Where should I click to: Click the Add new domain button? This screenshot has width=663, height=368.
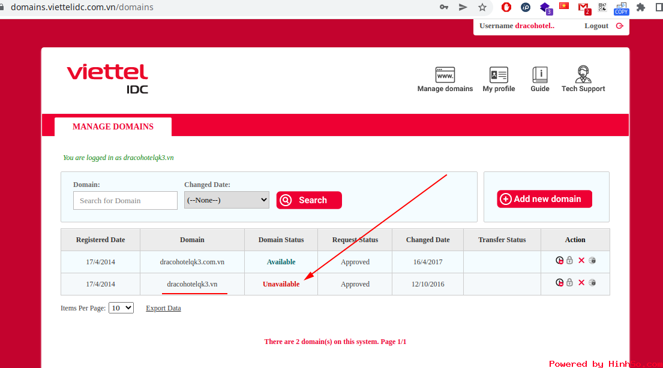[x=545, y=199]
